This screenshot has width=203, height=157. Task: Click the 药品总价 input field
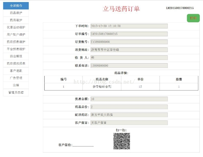click(129, 107)
